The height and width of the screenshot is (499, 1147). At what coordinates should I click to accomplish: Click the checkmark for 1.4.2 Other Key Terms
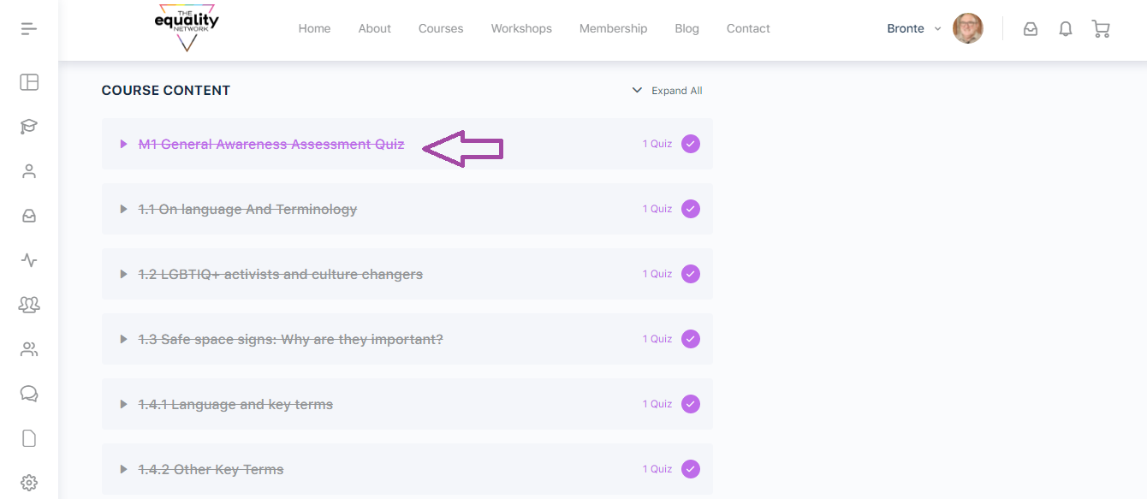pos(691,469)
